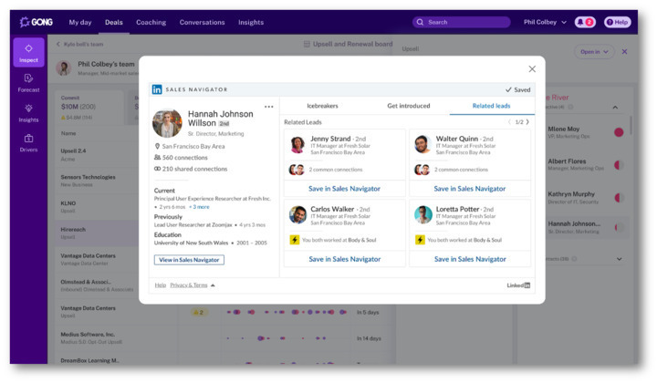Select the Olmstead & Associ... deal row
The image size is (657, 383).
click(x=97, y=285)
